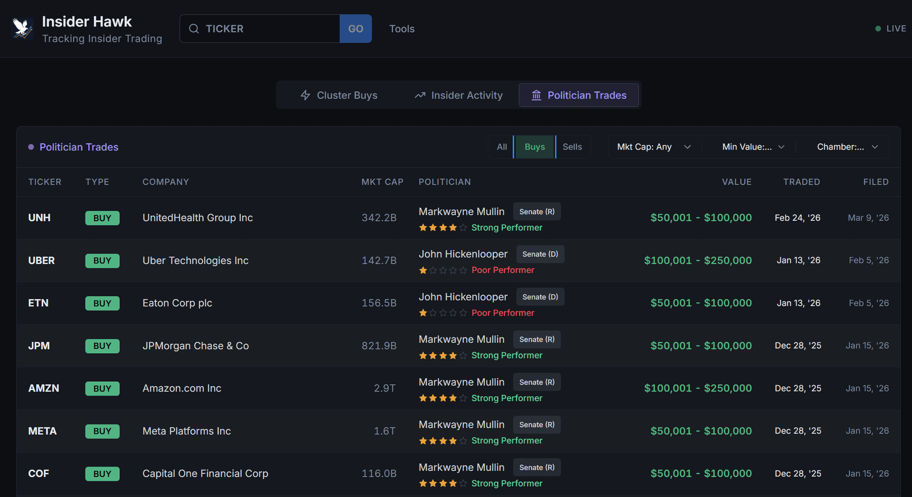Viewport: 912px width, 497px height.
Task: Open the COF ticker link
Action: [38, 474]
